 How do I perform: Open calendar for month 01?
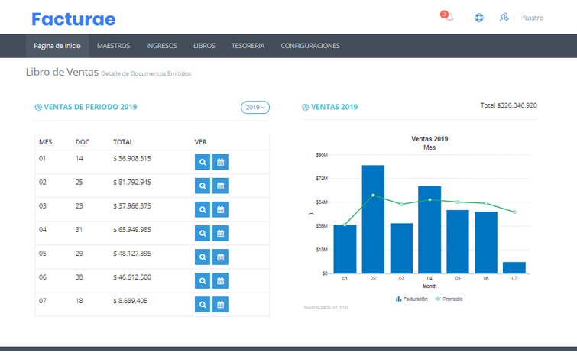pyautogui.click(x=220, y=162)
